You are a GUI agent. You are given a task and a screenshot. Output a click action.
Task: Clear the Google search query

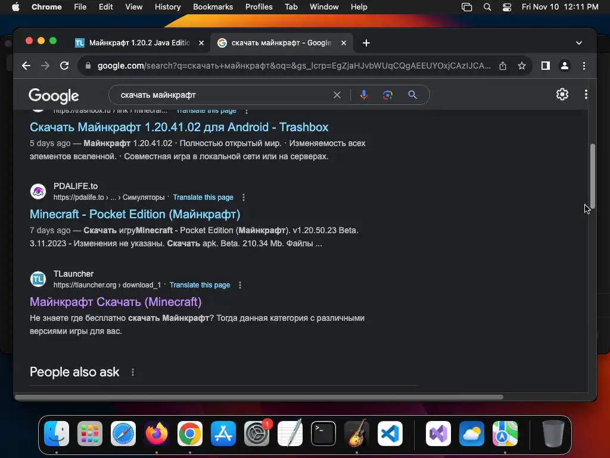point(337,95)
